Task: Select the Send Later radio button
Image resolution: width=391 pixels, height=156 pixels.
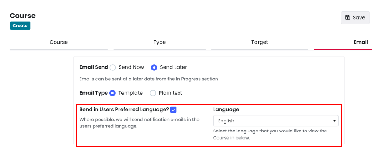Action: pos(154,67)
